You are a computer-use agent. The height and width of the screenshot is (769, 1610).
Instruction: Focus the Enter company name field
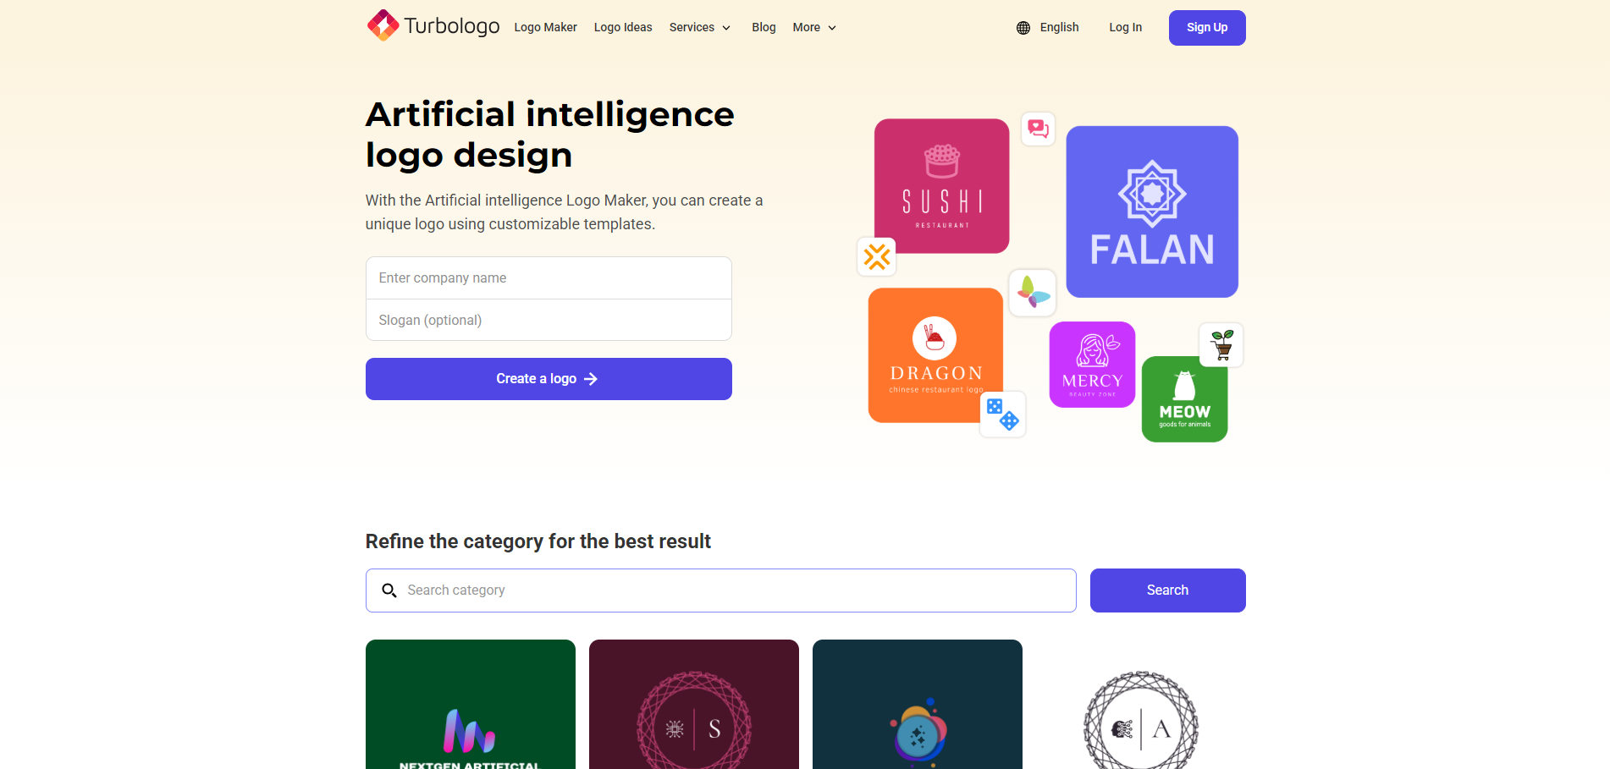[x=549, y=278]
